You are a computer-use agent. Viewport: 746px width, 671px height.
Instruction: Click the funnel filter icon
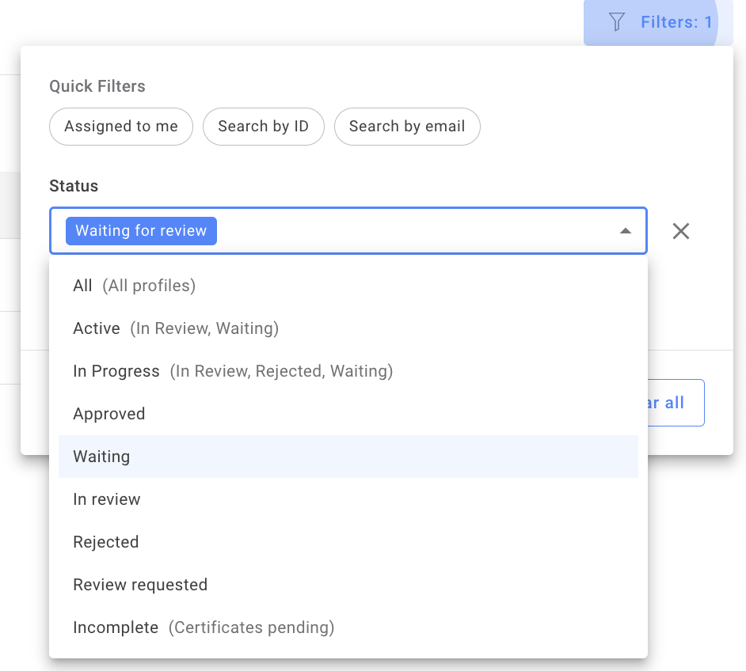pos(616,21)
